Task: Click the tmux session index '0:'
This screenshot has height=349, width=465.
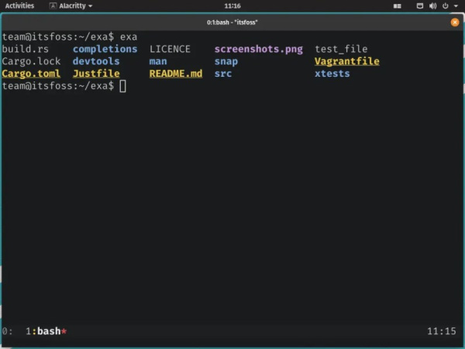Action: pyautogui.click(x=8, y=331)
